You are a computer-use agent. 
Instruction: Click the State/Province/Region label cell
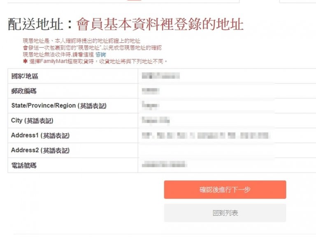click(x=59, y=106)
